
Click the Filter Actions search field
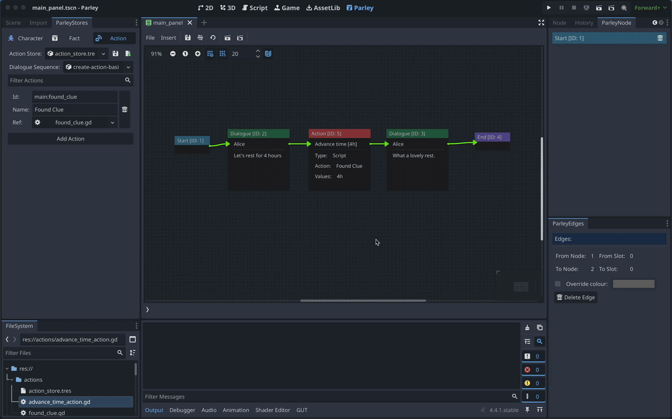pos(65,80)
